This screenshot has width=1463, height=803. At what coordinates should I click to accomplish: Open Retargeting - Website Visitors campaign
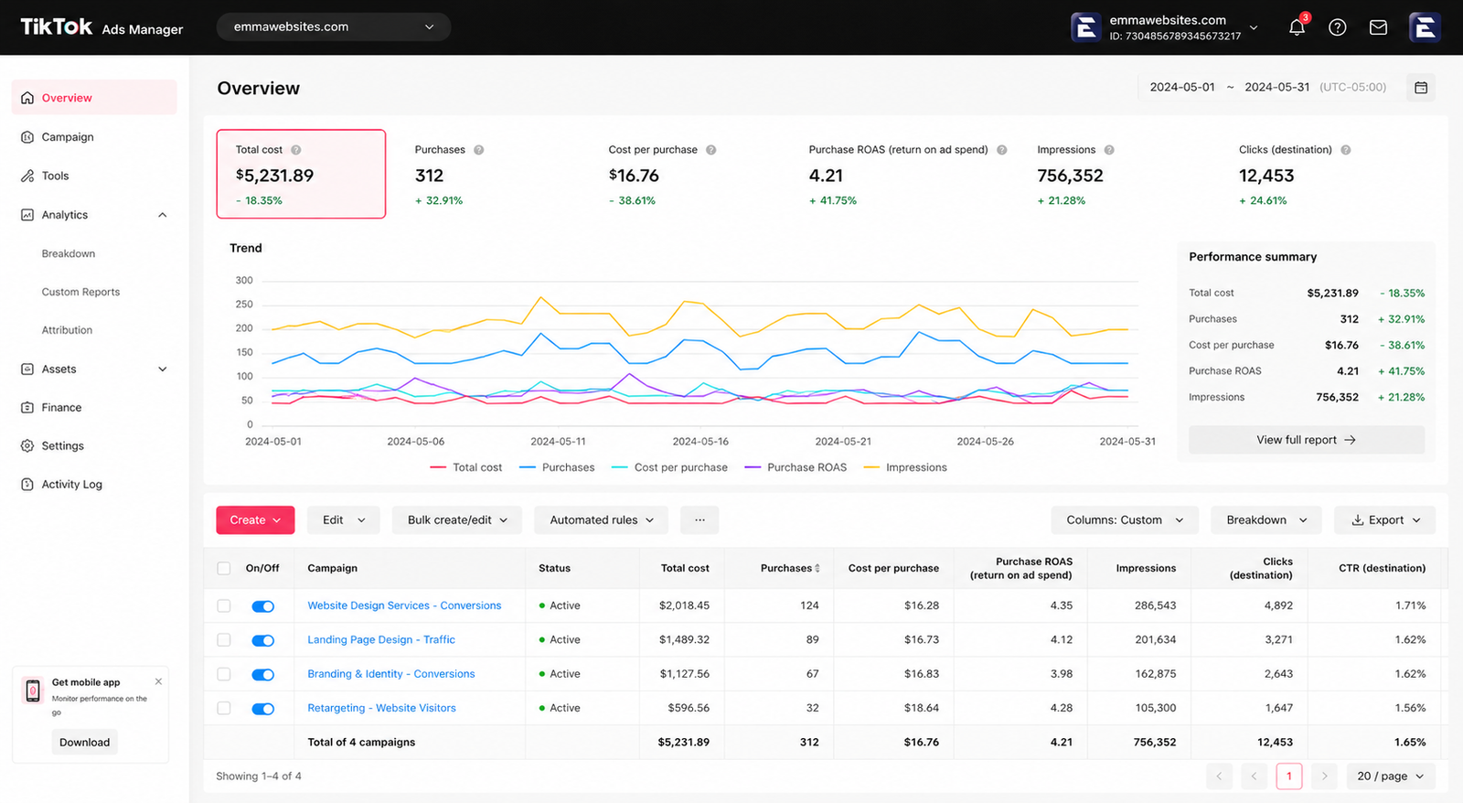[x=381, y=709]
